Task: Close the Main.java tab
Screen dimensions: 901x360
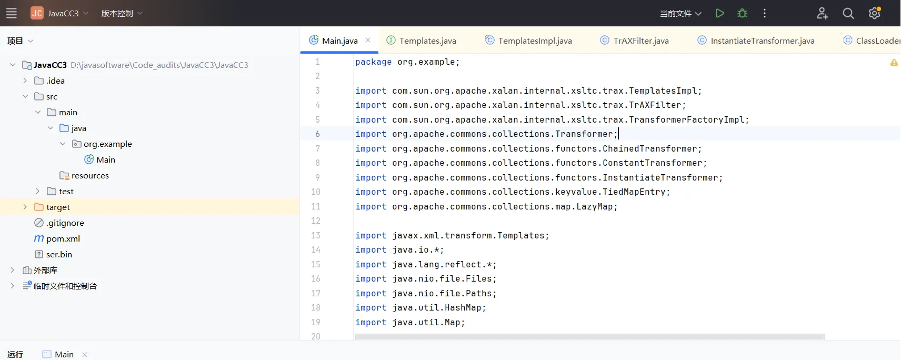Action: click(368, 40)
